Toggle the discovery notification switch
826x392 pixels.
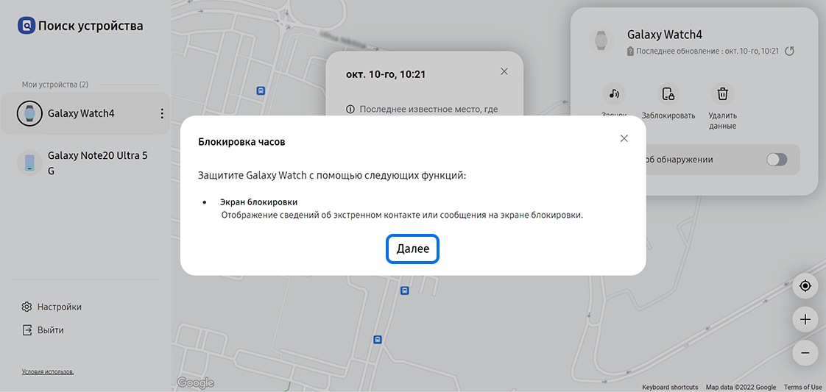(777, 160)
